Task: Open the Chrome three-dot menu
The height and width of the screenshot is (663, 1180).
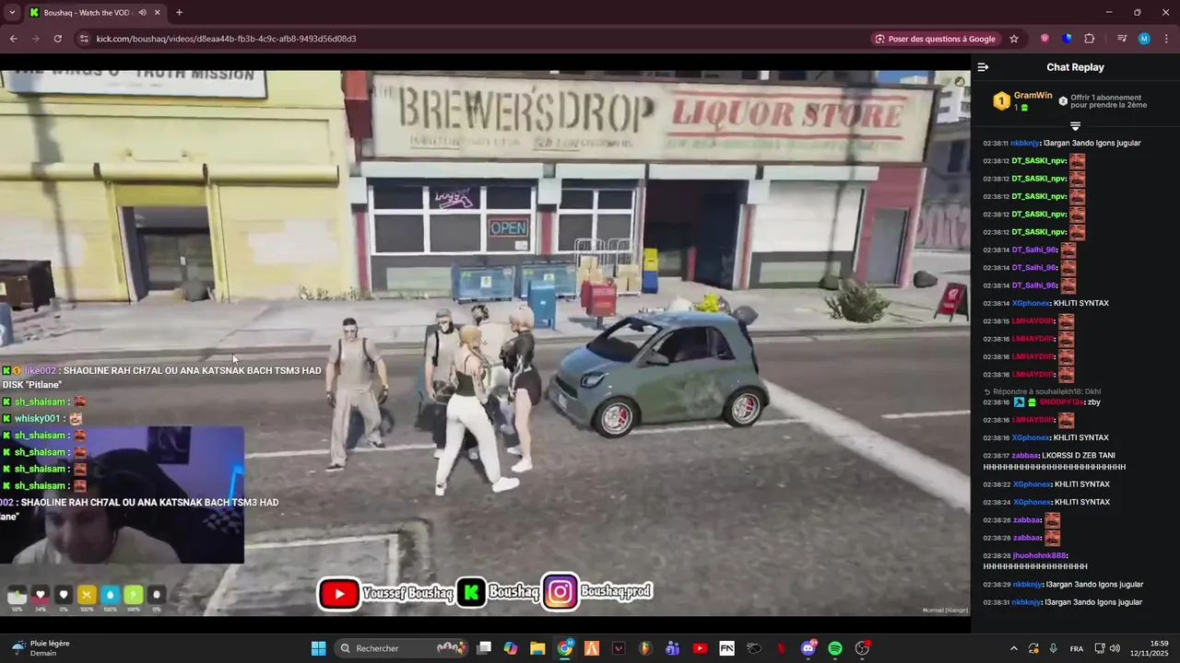Action: [x=1166, y=39]
